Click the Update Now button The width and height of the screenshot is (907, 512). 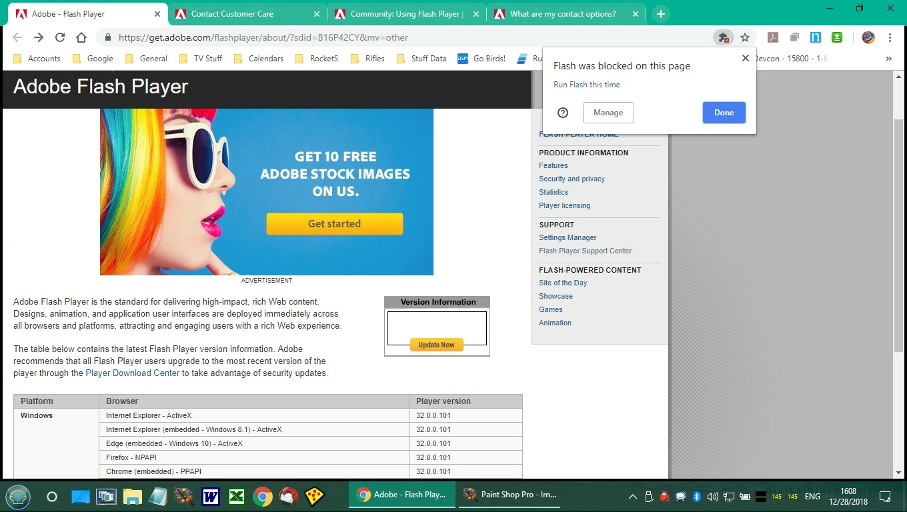437,345
